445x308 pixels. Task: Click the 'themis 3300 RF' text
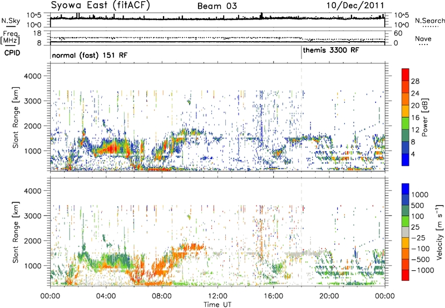point(331,50)
